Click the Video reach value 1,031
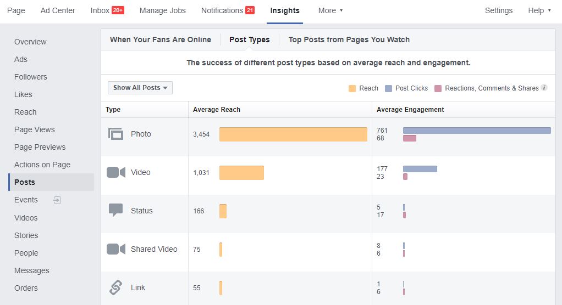 (201, 173)
